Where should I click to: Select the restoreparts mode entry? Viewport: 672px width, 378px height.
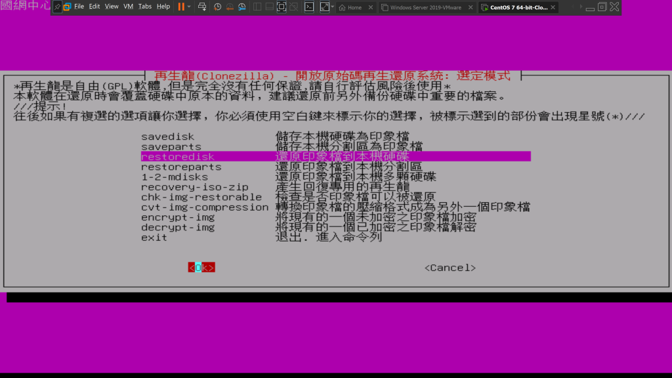tap(173, 167)
